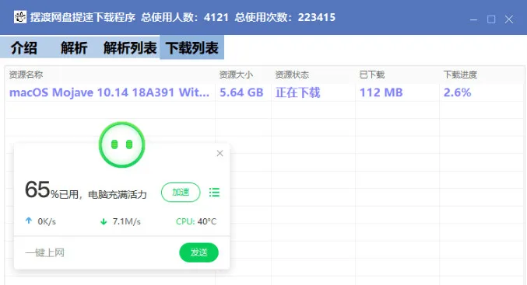The height and width of the screenshot is (285, 527).
Task: Close the 360 accelerator popup
Action: pos(220,153)
